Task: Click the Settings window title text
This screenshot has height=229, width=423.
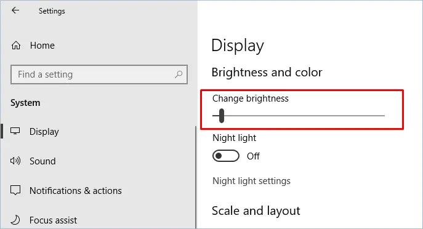Action: (x=52, y=11)
